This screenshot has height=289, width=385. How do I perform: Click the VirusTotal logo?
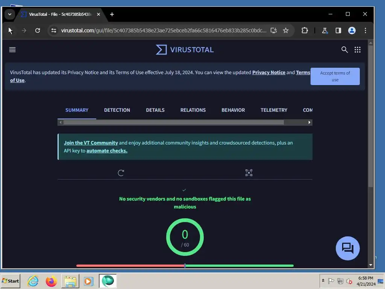[185, 50]
